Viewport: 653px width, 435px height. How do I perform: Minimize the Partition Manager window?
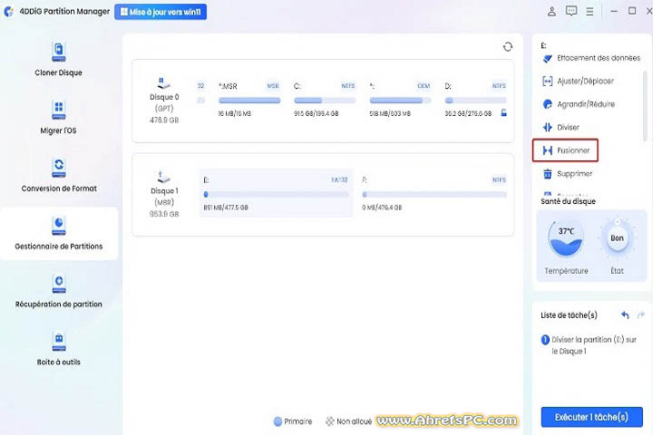coord(614,11)
